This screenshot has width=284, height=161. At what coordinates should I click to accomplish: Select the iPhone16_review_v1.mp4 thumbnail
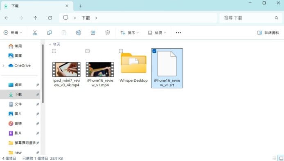pyautogui.click(x=100, y=69)
